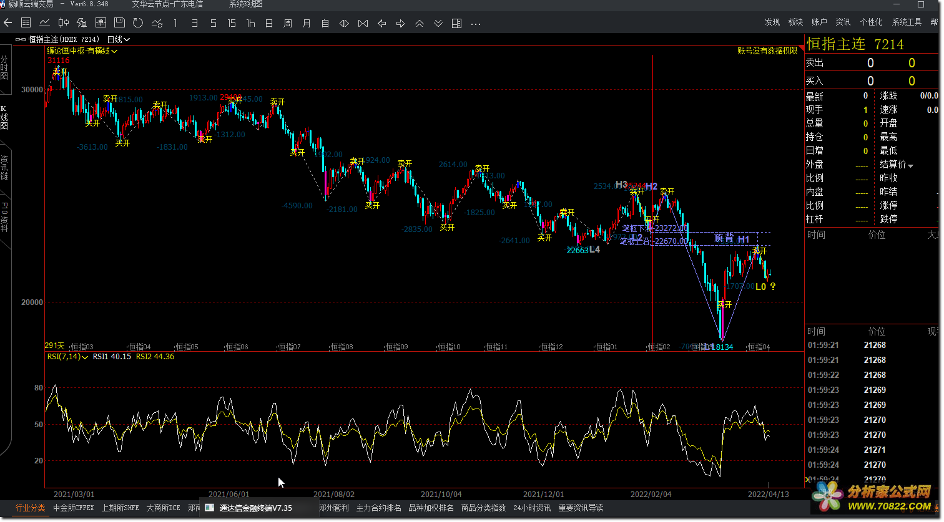The image size is (944, 522).
Task: Select the 品种加权排名 bottom tab
Action: pos(431,508)
